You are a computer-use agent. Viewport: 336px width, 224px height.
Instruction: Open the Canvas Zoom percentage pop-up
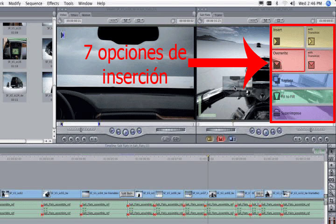click(x=253, y=21)
